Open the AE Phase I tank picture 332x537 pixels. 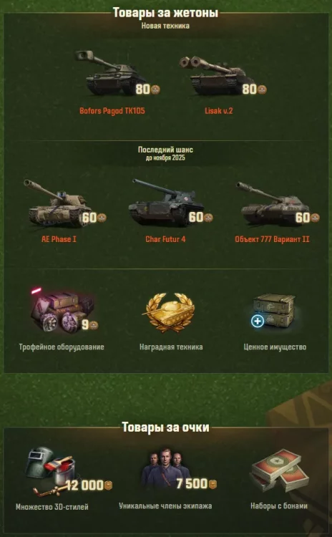59,203
